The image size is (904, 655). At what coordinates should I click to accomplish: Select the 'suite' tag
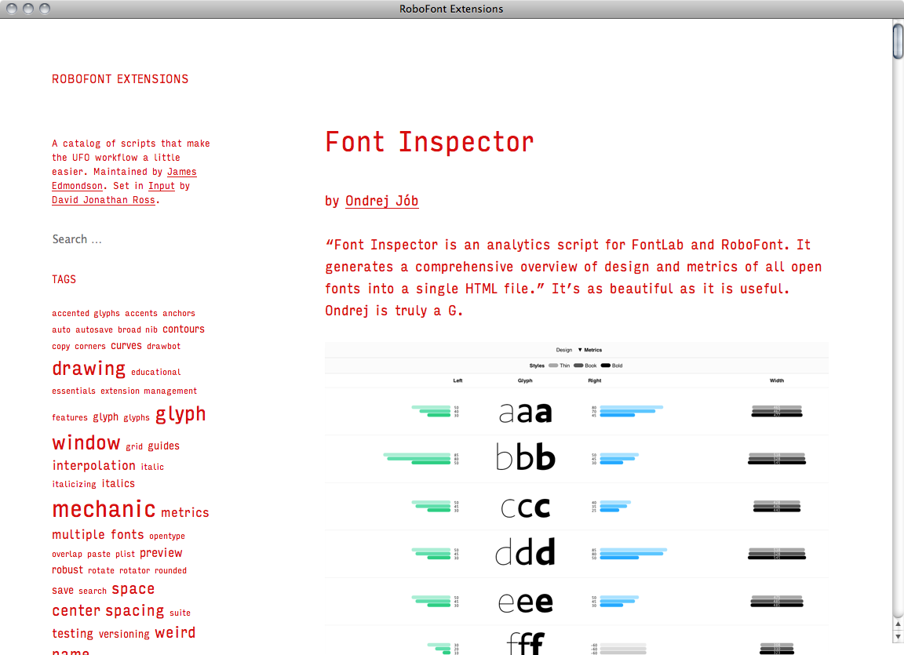pyautogui.click(x=180, y=613)
